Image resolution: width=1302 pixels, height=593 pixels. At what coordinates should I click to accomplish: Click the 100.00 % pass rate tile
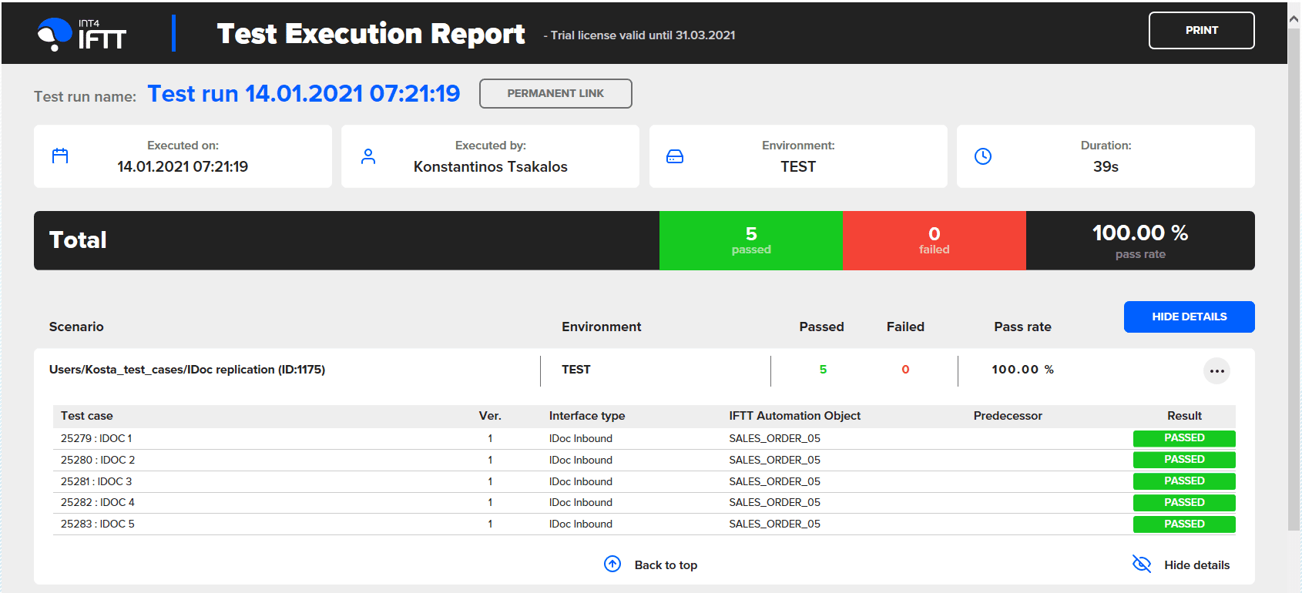coord(1140,240)
